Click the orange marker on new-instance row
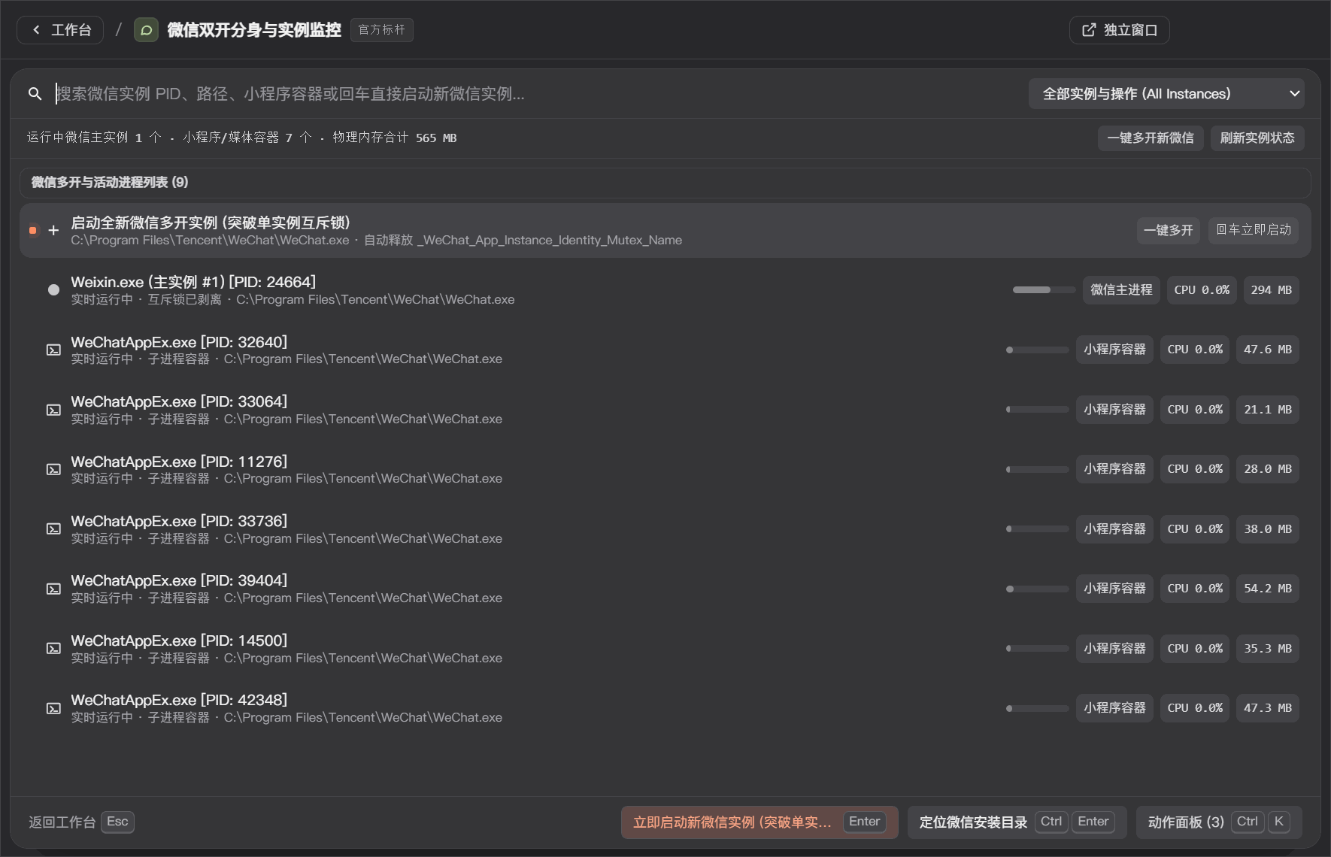 tap(33, 230)
